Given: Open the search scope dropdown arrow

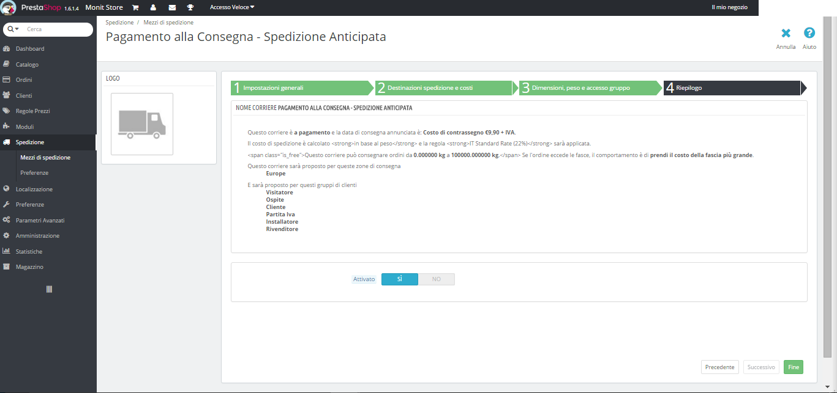Looking at the screenshot, I should pyautogui.click(x=13, y=29).
